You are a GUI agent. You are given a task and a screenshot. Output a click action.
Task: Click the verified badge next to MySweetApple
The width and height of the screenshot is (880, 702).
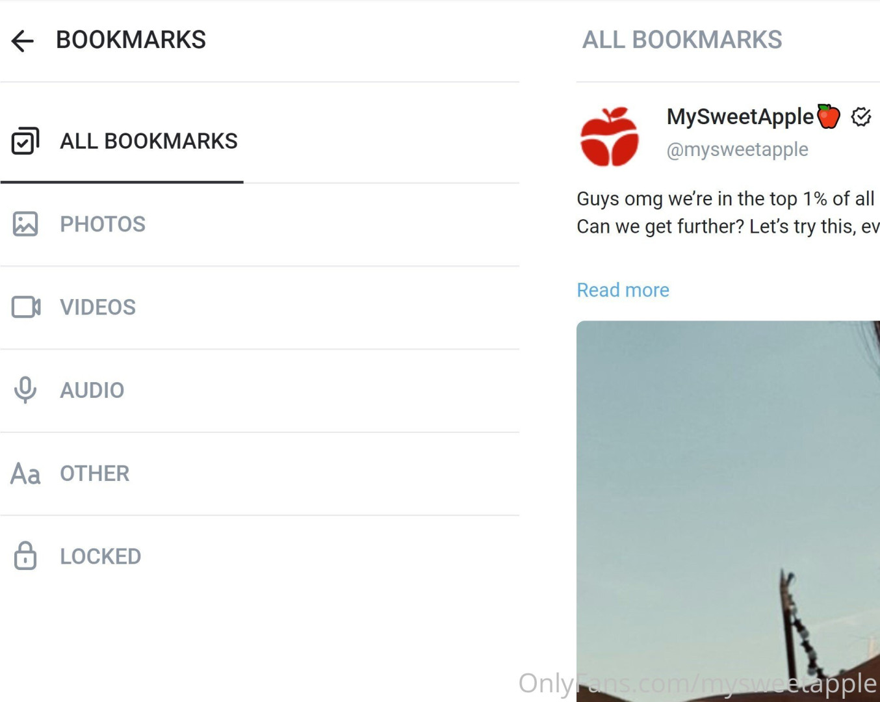(861, 117)
